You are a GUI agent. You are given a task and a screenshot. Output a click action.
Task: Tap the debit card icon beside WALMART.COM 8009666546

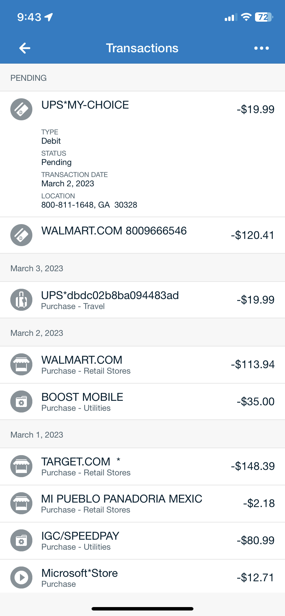21,235
